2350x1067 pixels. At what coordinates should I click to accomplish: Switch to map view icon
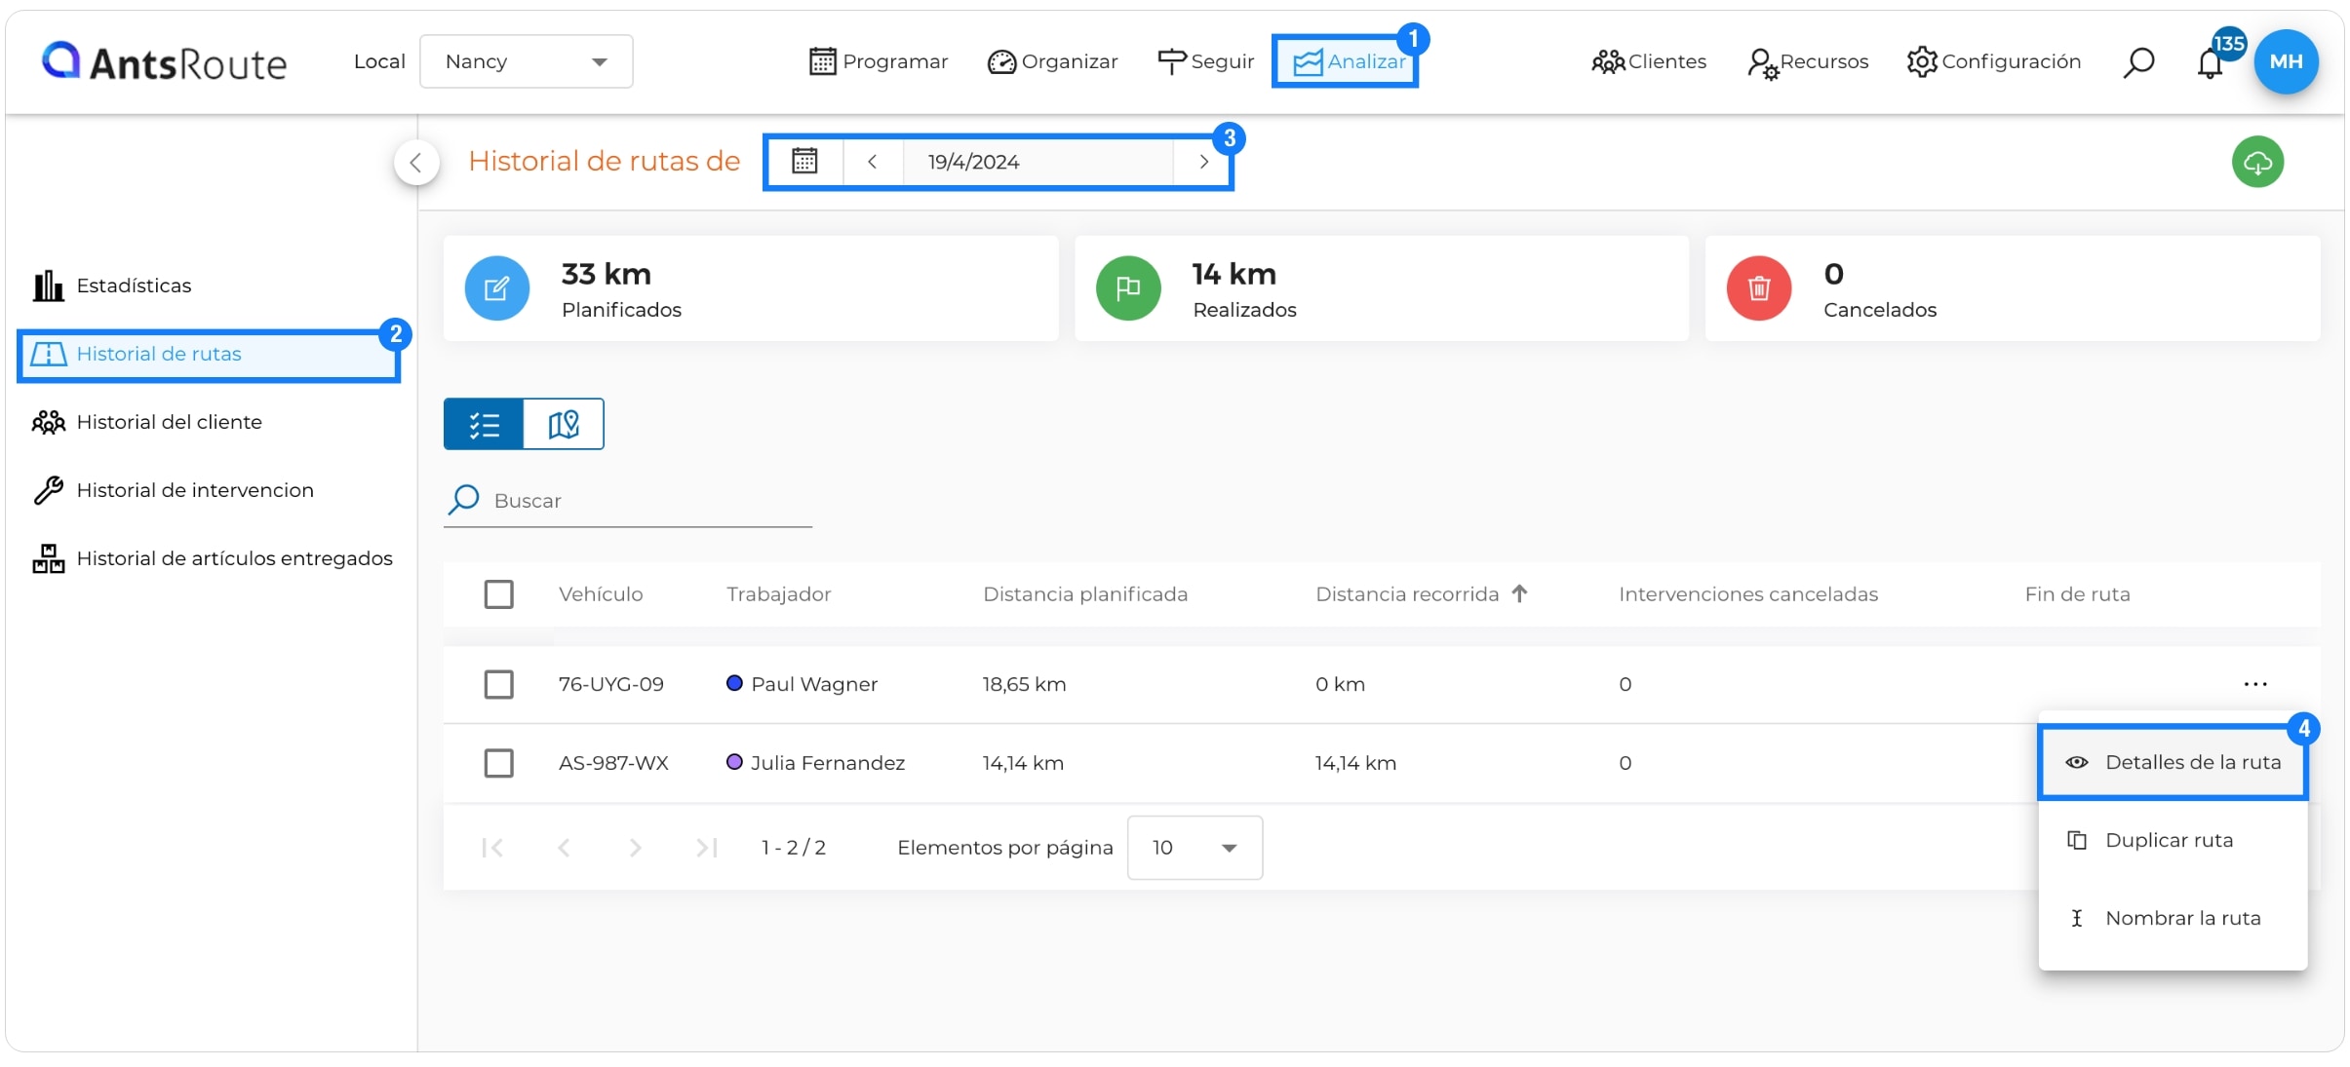564,424
